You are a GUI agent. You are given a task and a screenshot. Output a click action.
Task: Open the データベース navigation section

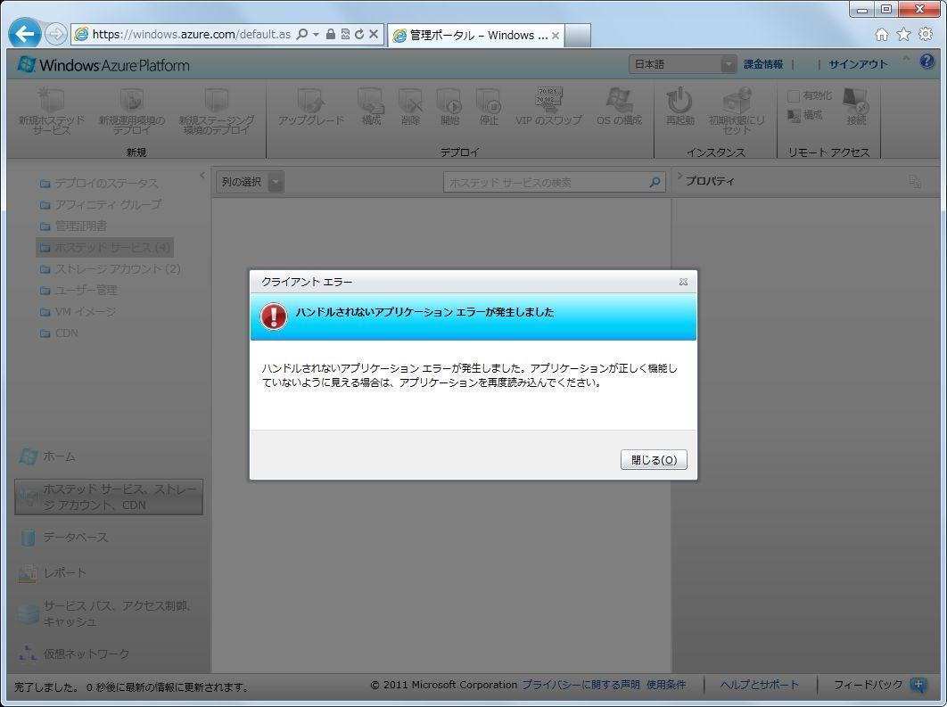(76, 537)
